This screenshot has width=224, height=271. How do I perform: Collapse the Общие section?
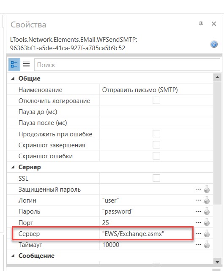tap(13, 79)
